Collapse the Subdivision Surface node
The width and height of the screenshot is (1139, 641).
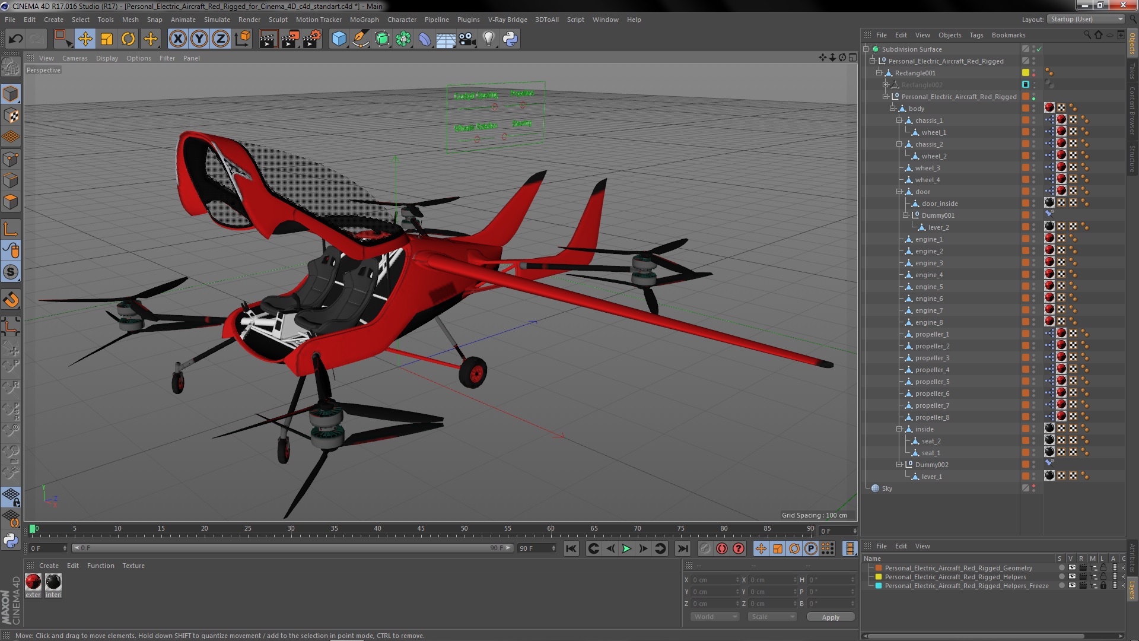pyautogui.click(x=866, y=49)
